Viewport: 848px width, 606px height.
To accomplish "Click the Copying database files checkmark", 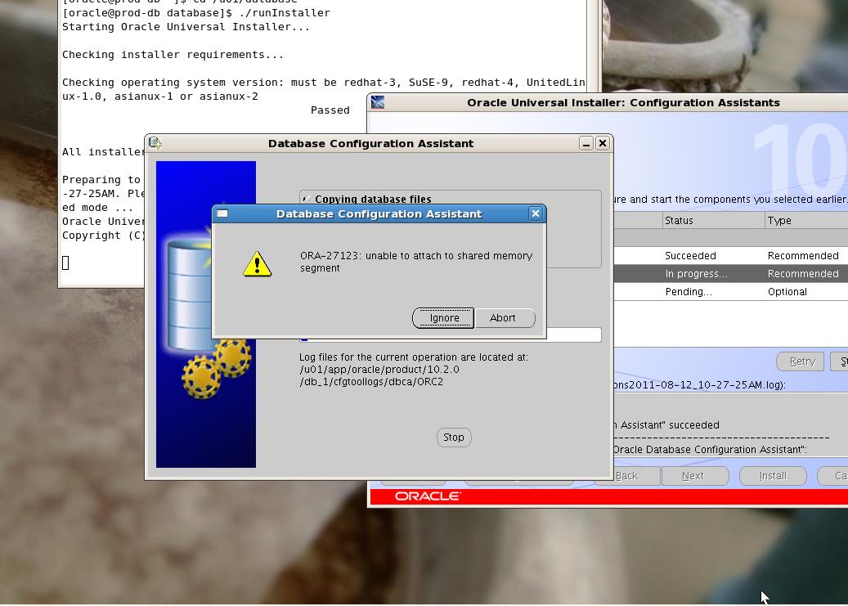I will pos(306,199).
